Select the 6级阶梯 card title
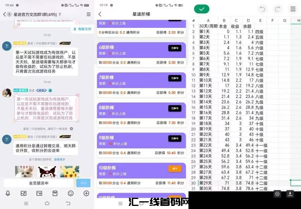301x209 pixels. point(106,47)
